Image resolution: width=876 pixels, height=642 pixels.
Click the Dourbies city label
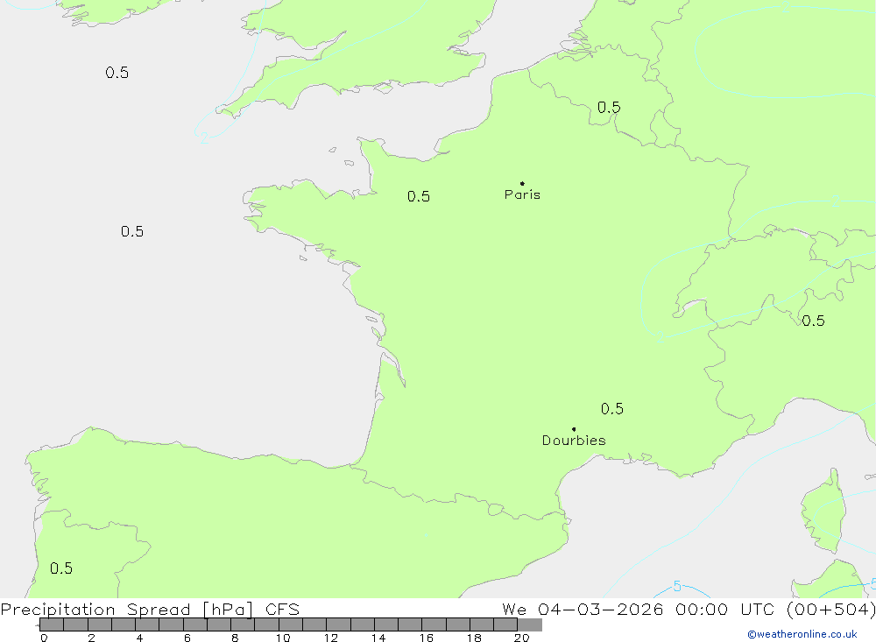tap(574, 441)
